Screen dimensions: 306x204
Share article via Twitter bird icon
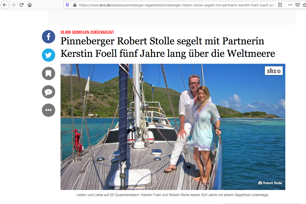click(x=48, y=55)
